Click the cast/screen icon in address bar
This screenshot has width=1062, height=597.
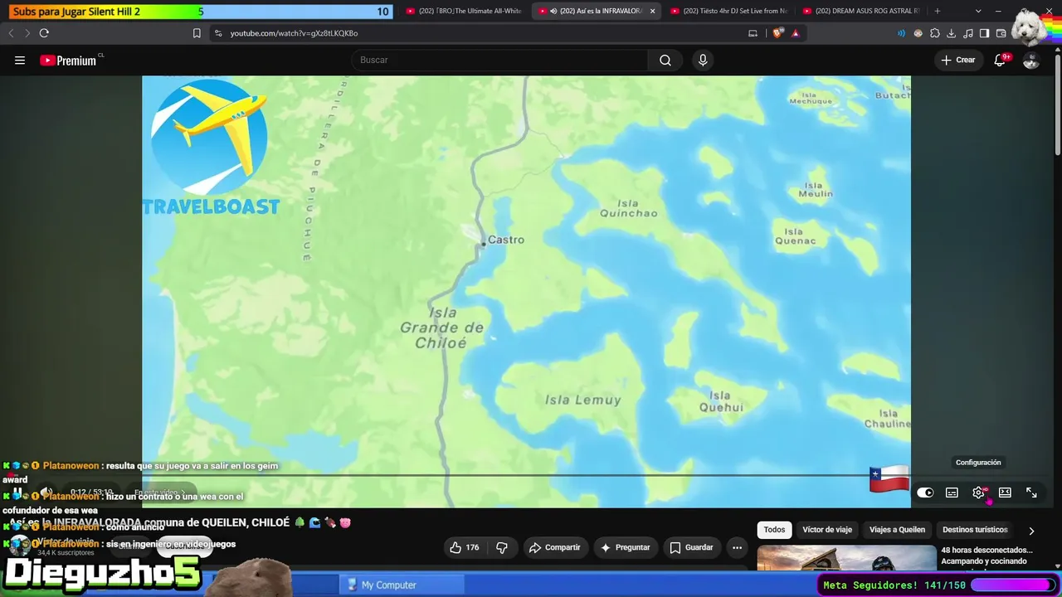[753, 33]
